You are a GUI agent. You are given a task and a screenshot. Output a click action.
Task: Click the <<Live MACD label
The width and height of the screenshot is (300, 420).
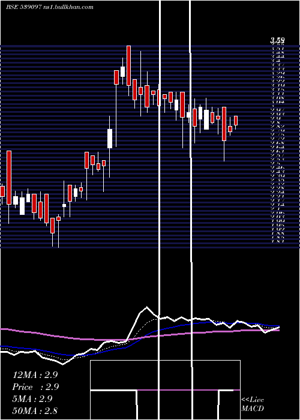click(x=253, y=404)
